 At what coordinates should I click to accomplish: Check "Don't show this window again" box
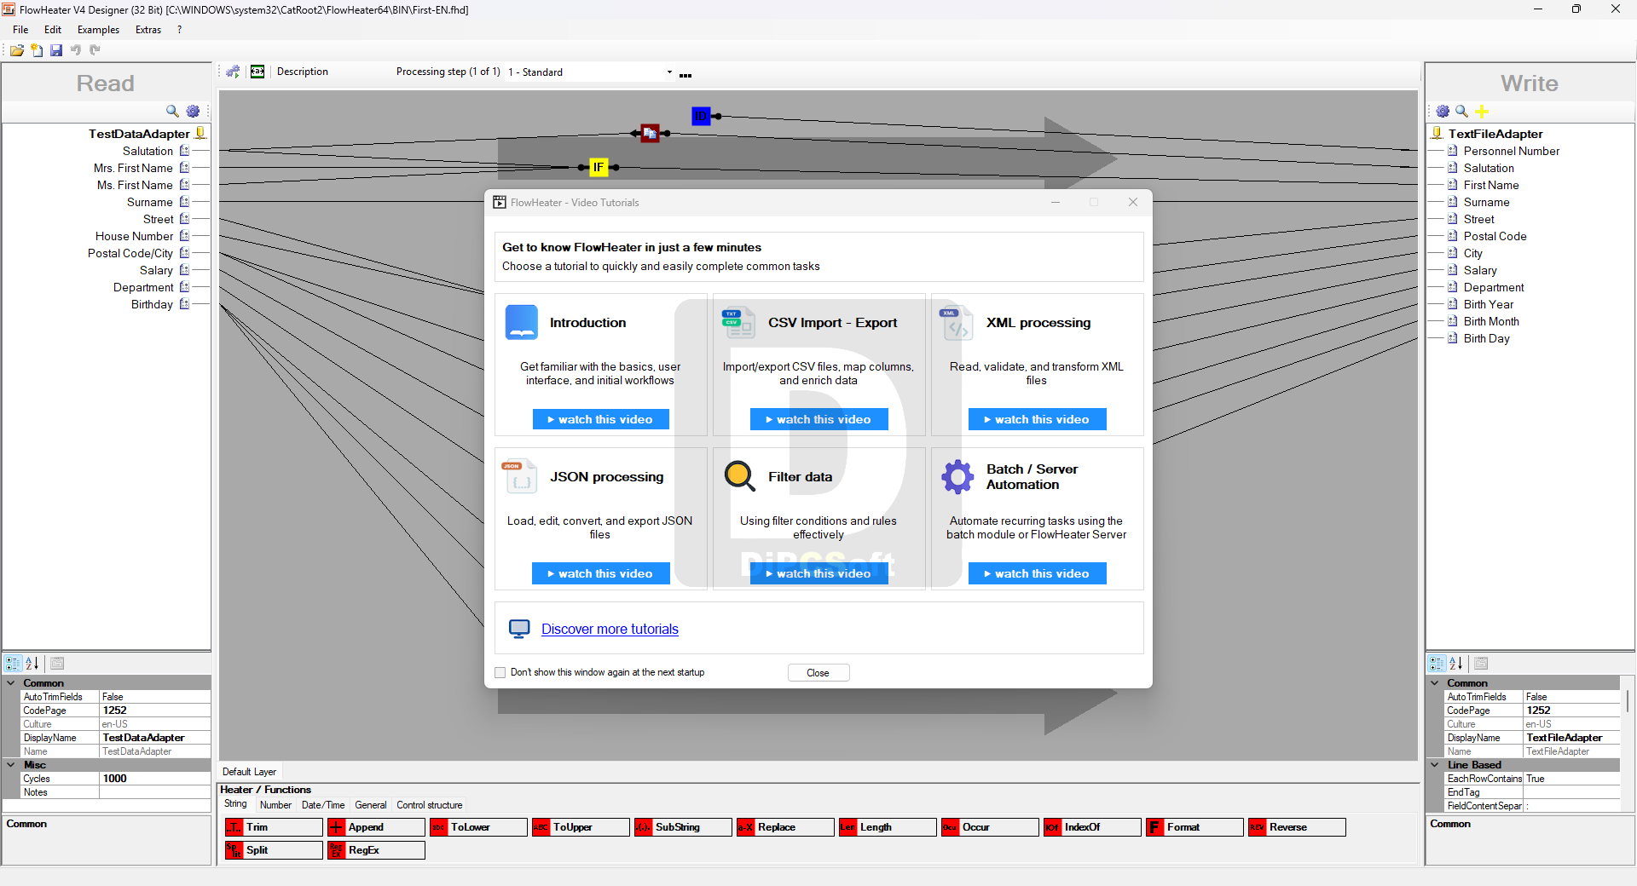pyautogui.click(x=500, y=672)
